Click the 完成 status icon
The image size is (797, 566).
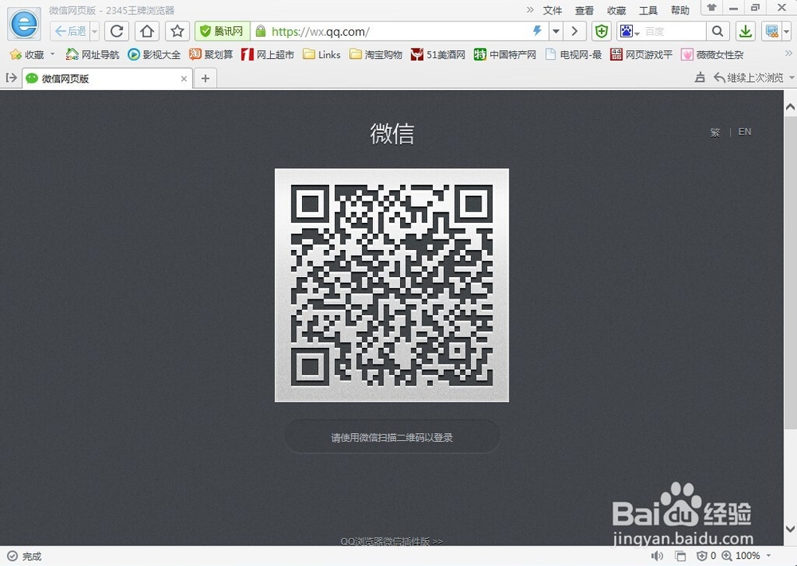pyautogui.click(x=13, y=556)
